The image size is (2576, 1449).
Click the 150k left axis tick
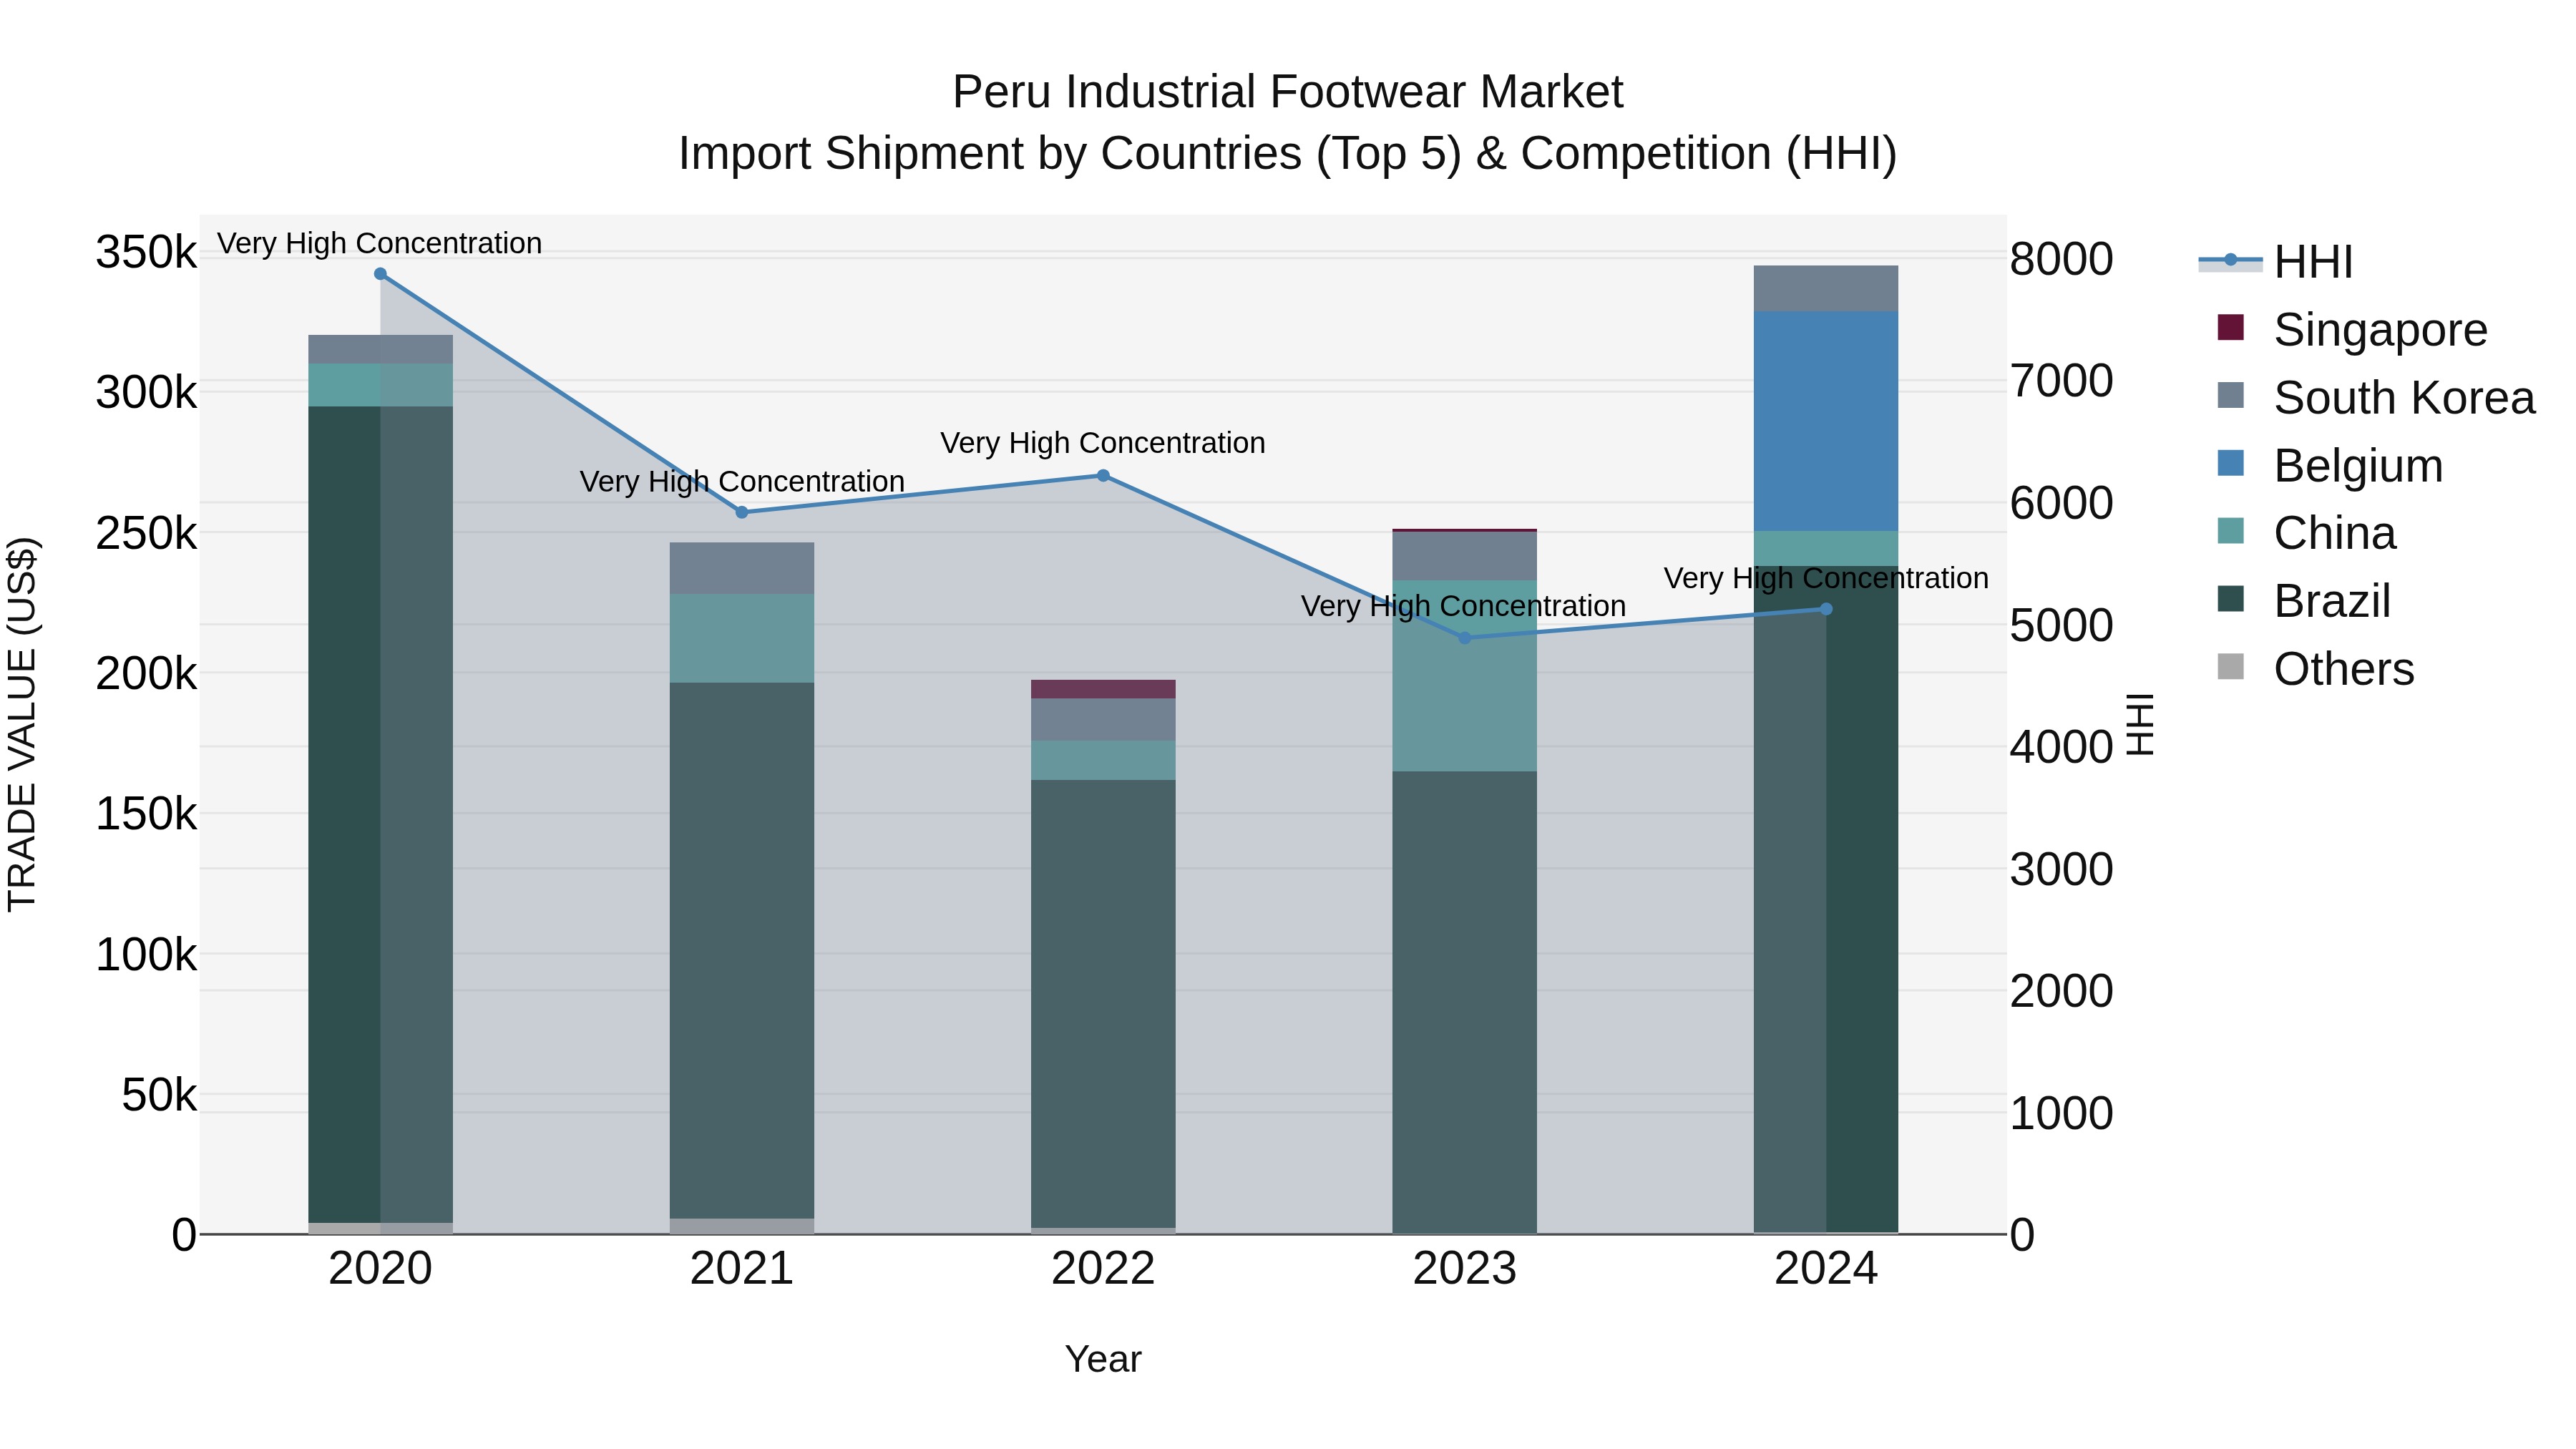click(146, 814)
